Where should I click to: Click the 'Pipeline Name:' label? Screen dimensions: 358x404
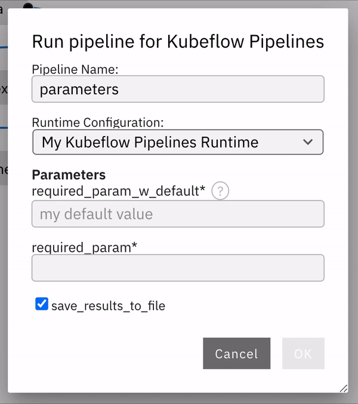[x=75, y=69]
